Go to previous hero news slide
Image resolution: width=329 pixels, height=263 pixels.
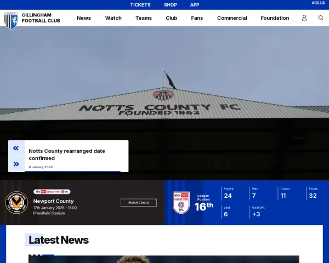click(16, 148)
